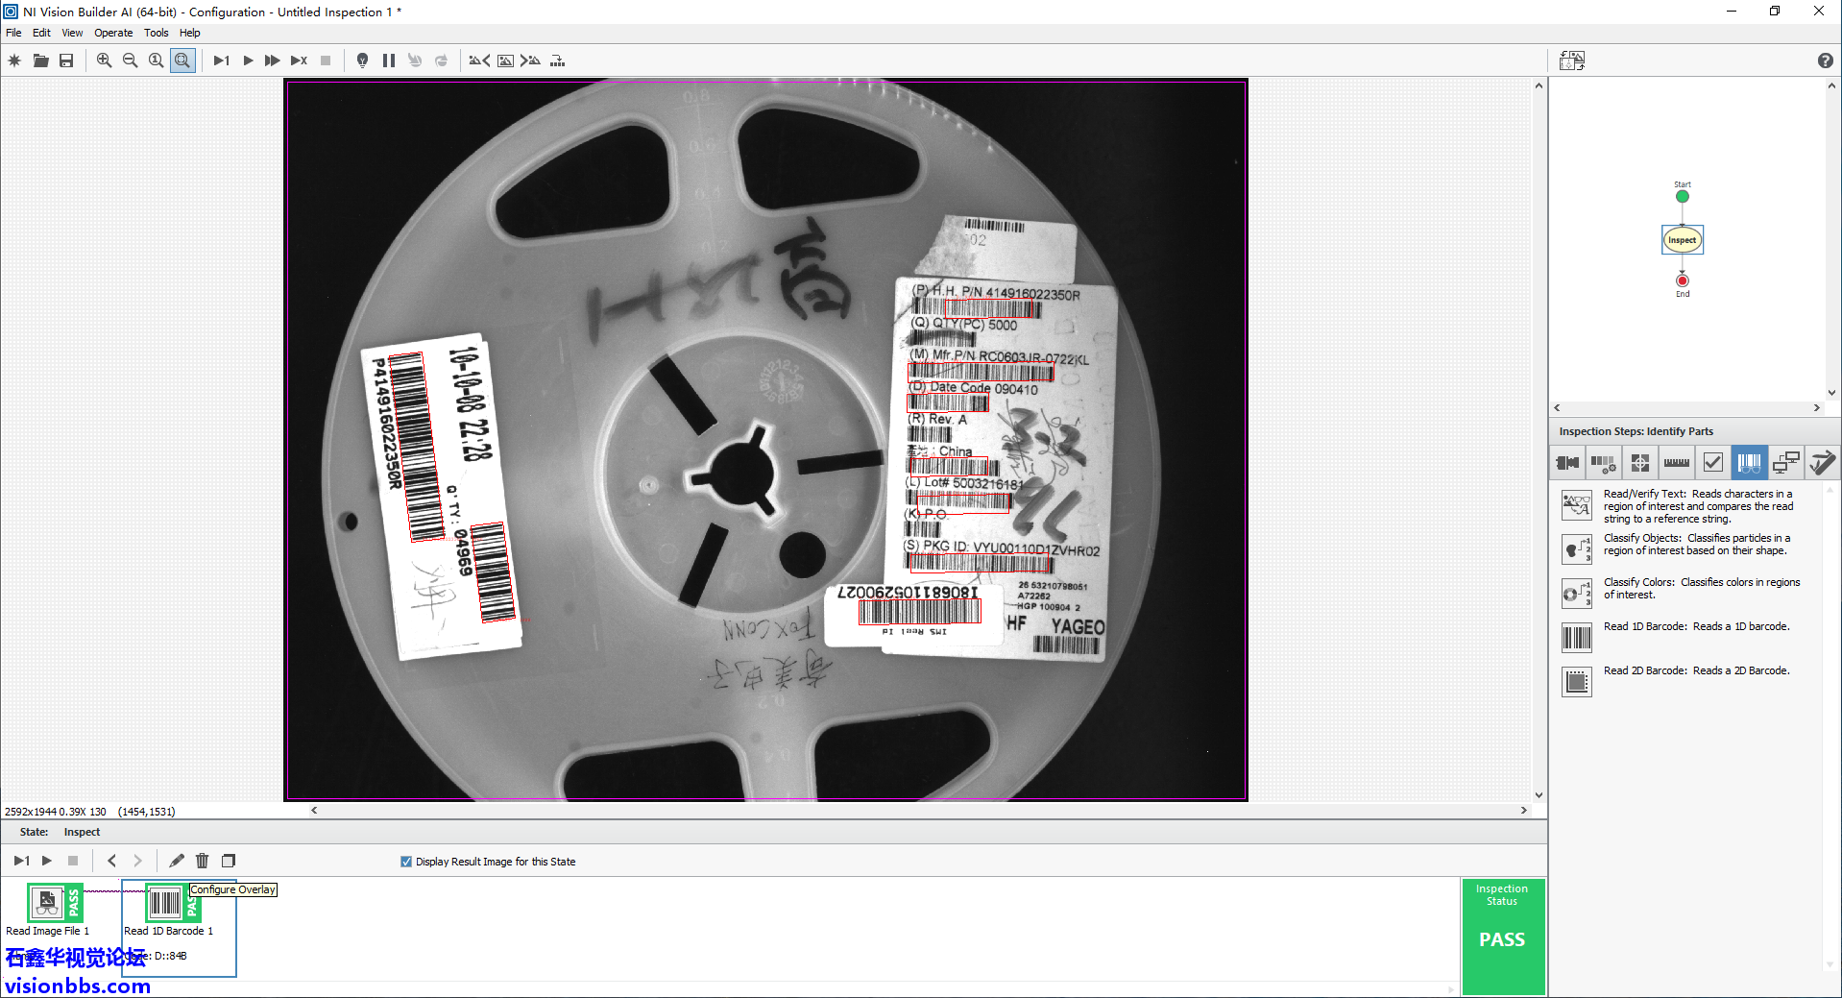This screenshot has height=998, width=1842.
Task: Delete selected step with trash icon
Action: [202, 861]
